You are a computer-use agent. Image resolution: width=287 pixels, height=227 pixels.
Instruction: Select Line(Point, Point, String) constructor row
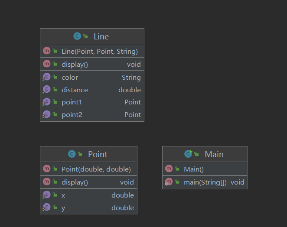99,51
